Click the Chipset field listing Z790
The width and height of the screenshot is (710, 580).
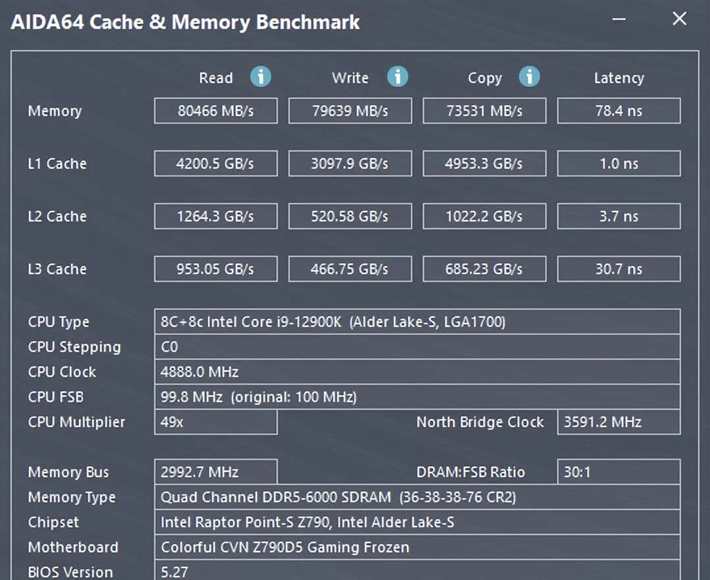(417, 522)
